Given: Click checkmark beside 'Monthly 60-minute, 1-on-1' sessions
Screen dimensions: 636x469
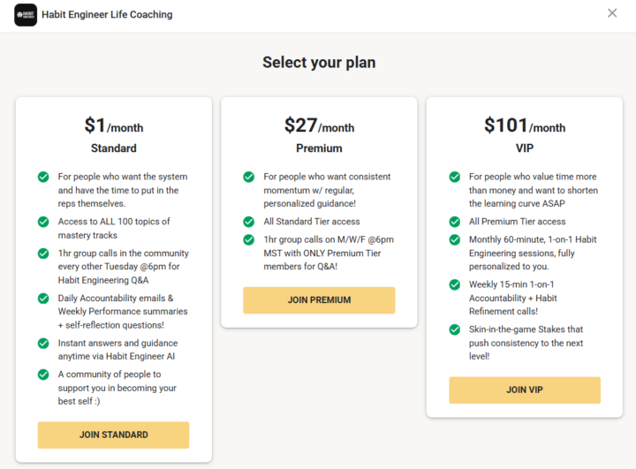Looking at the screenshot, I should pos(454,239).
